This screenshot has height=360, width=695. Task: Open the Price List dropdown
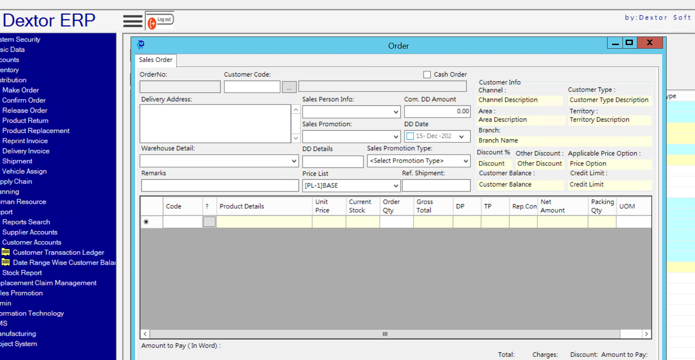[x=396, y=186]
